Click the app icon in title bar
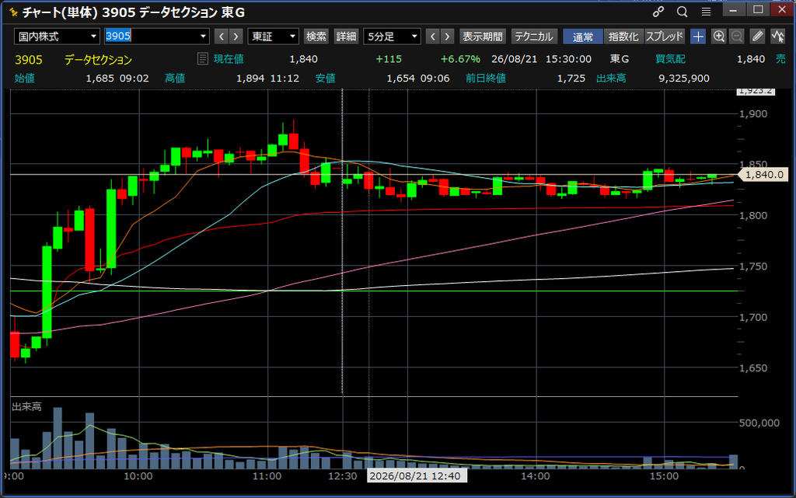Image resolution: width=796 pixels, height=498 pixels. tap(12, 12)
